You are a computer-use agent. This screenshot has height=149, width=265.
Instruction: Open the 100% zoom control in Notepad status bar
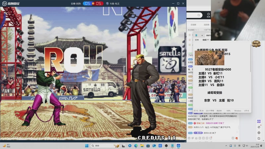point(228,111)
